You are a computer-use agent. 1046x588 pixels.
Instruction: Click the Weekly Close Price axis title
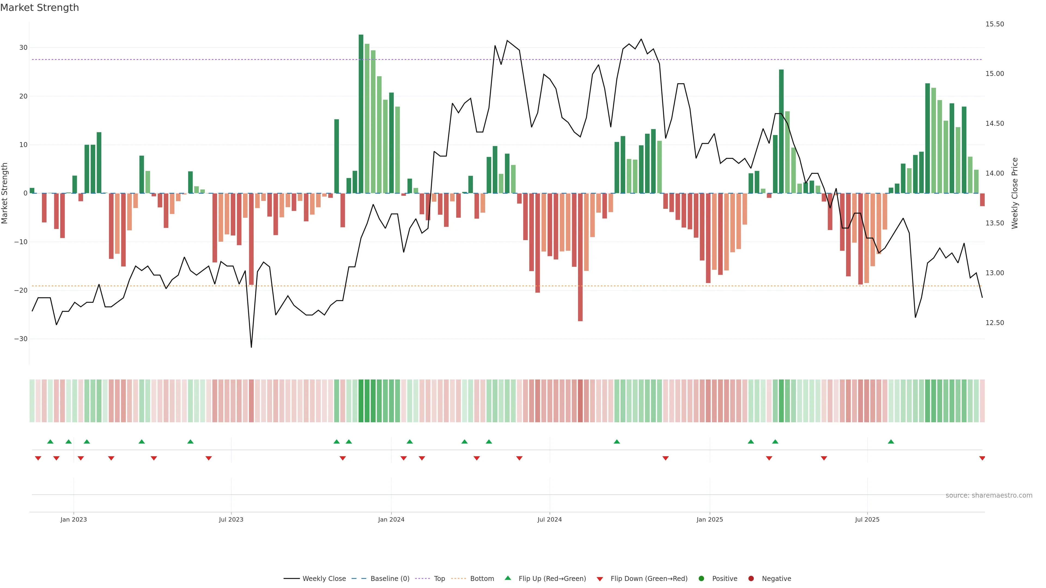coord(1015,193)
